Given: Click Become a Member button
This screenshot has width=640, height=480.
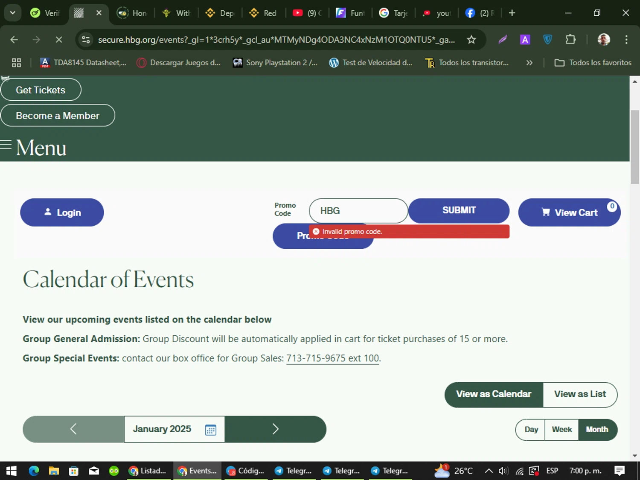Looking at the screenshot, I should point(58,116).
